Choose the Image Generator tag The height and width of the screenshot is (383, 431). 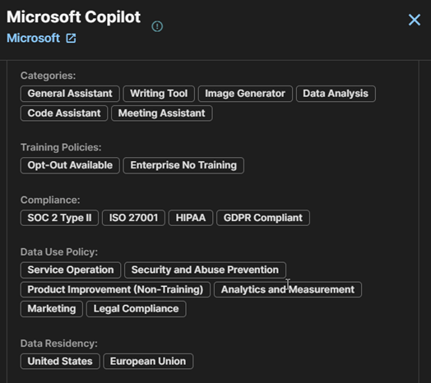click(245, 94)
